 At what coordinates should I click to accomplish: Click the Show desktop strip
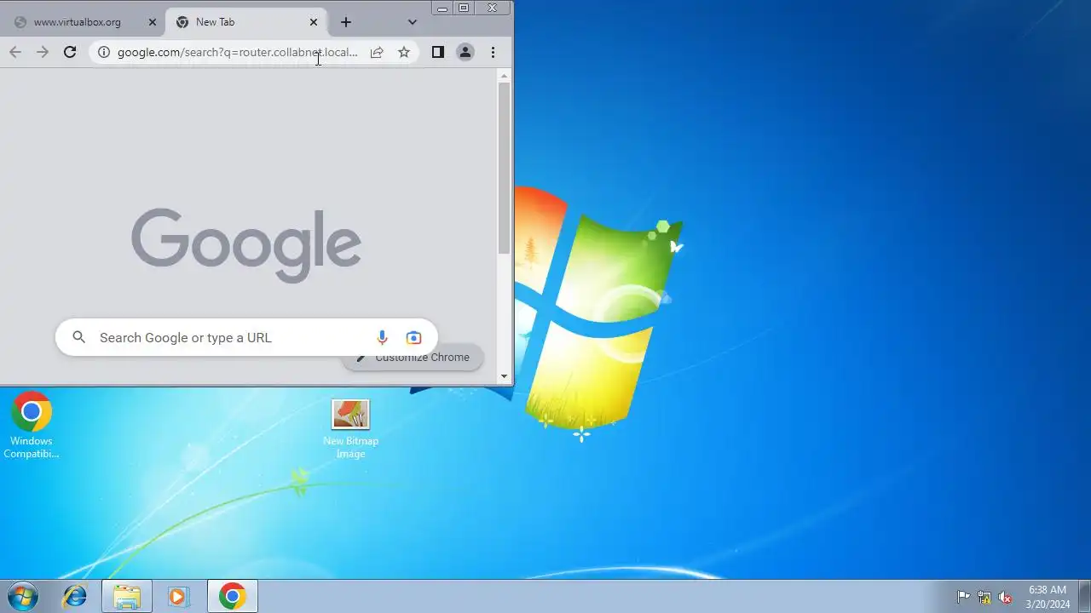[x=1084, y=596]
